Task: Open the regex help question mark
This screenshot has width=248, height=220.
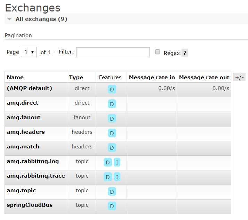Action: [x=185, y=53]
